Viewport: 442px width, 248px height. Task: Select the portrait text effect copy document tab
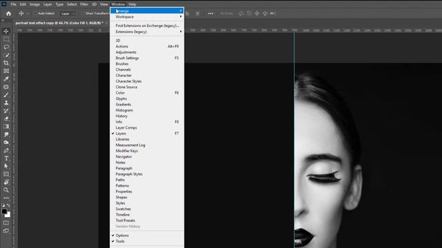[x=59, y=23]
